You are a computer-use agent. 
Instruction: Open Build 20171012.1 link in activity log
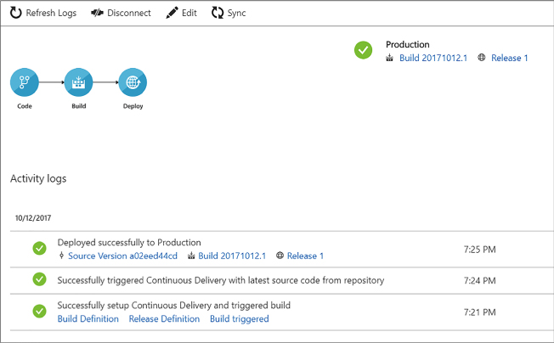tap(232, 256)
